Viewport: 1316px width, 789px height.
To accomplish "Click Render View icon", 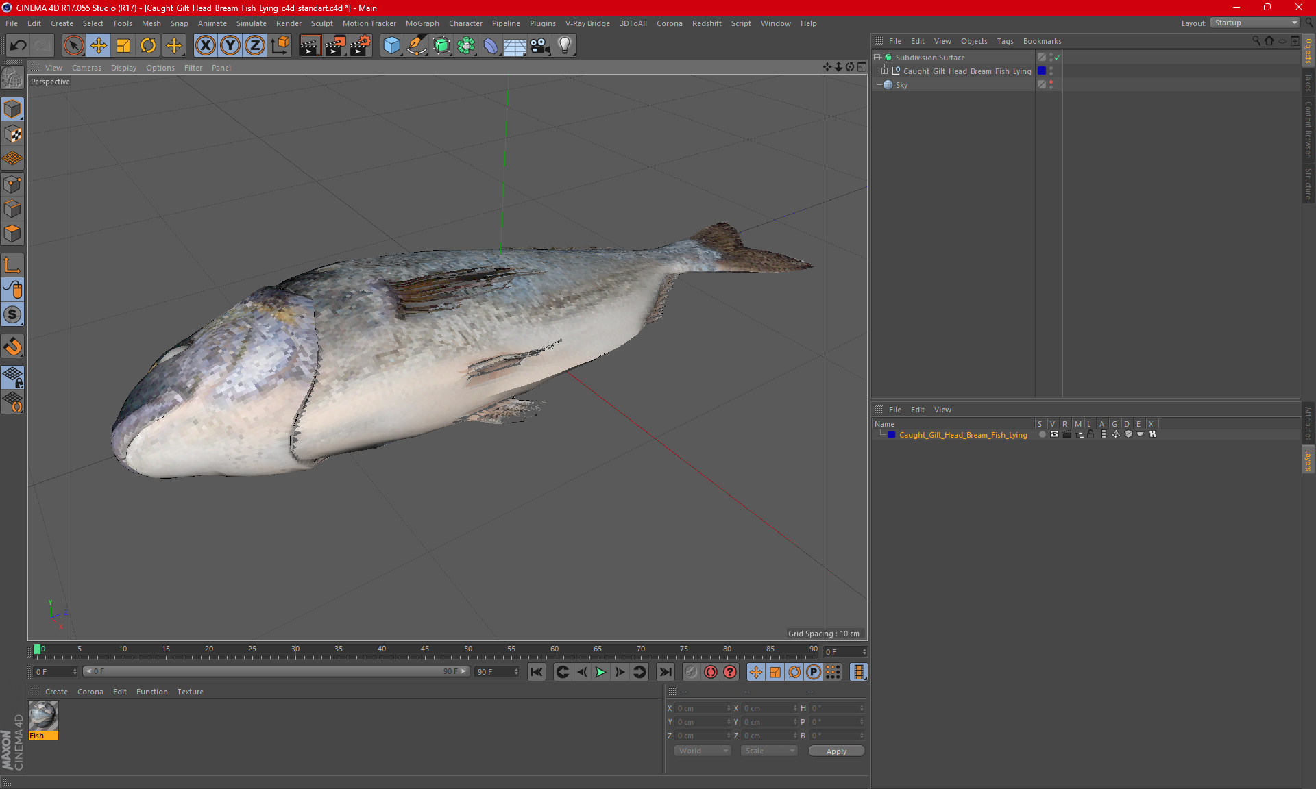I will (x=310, y=45).
